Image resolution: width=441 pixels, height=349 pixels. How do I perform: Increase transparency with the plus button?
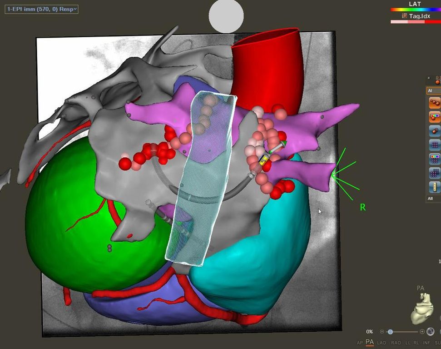[422, 332]
